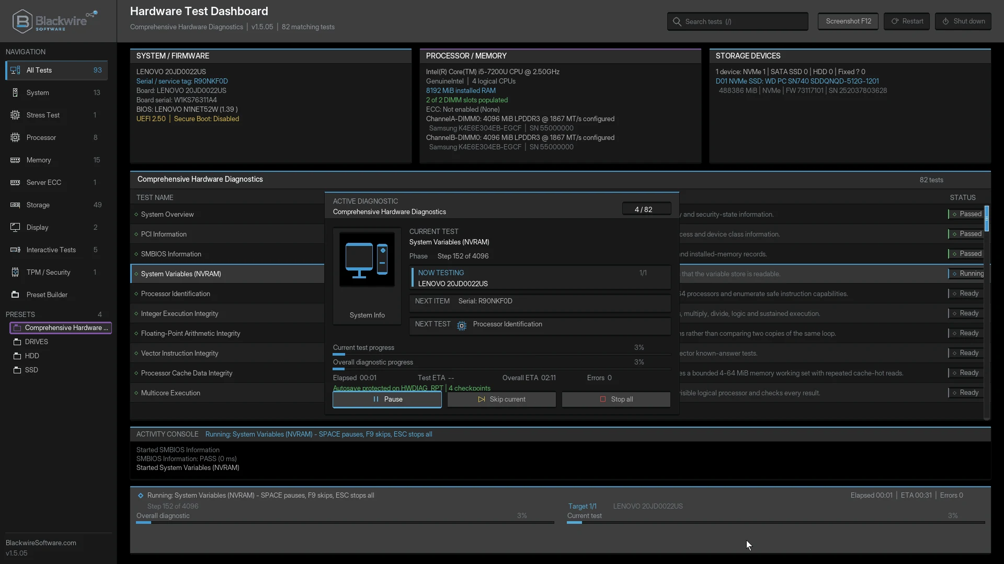Image resolution: width=1004 pixels, height=564 pixels.
Task: Click the Shut down button
Action: point(963,21)
